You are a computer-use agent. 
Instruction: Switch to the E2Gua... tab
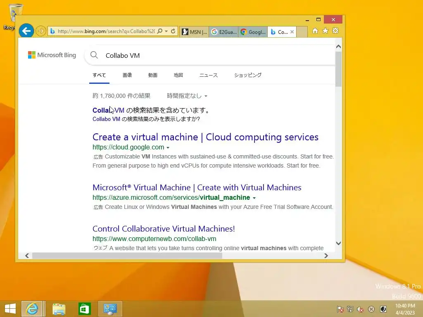click(223, 32)
